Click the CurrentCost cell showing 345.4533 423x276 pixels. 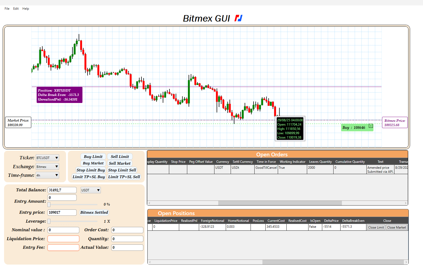tap(276, 227)
